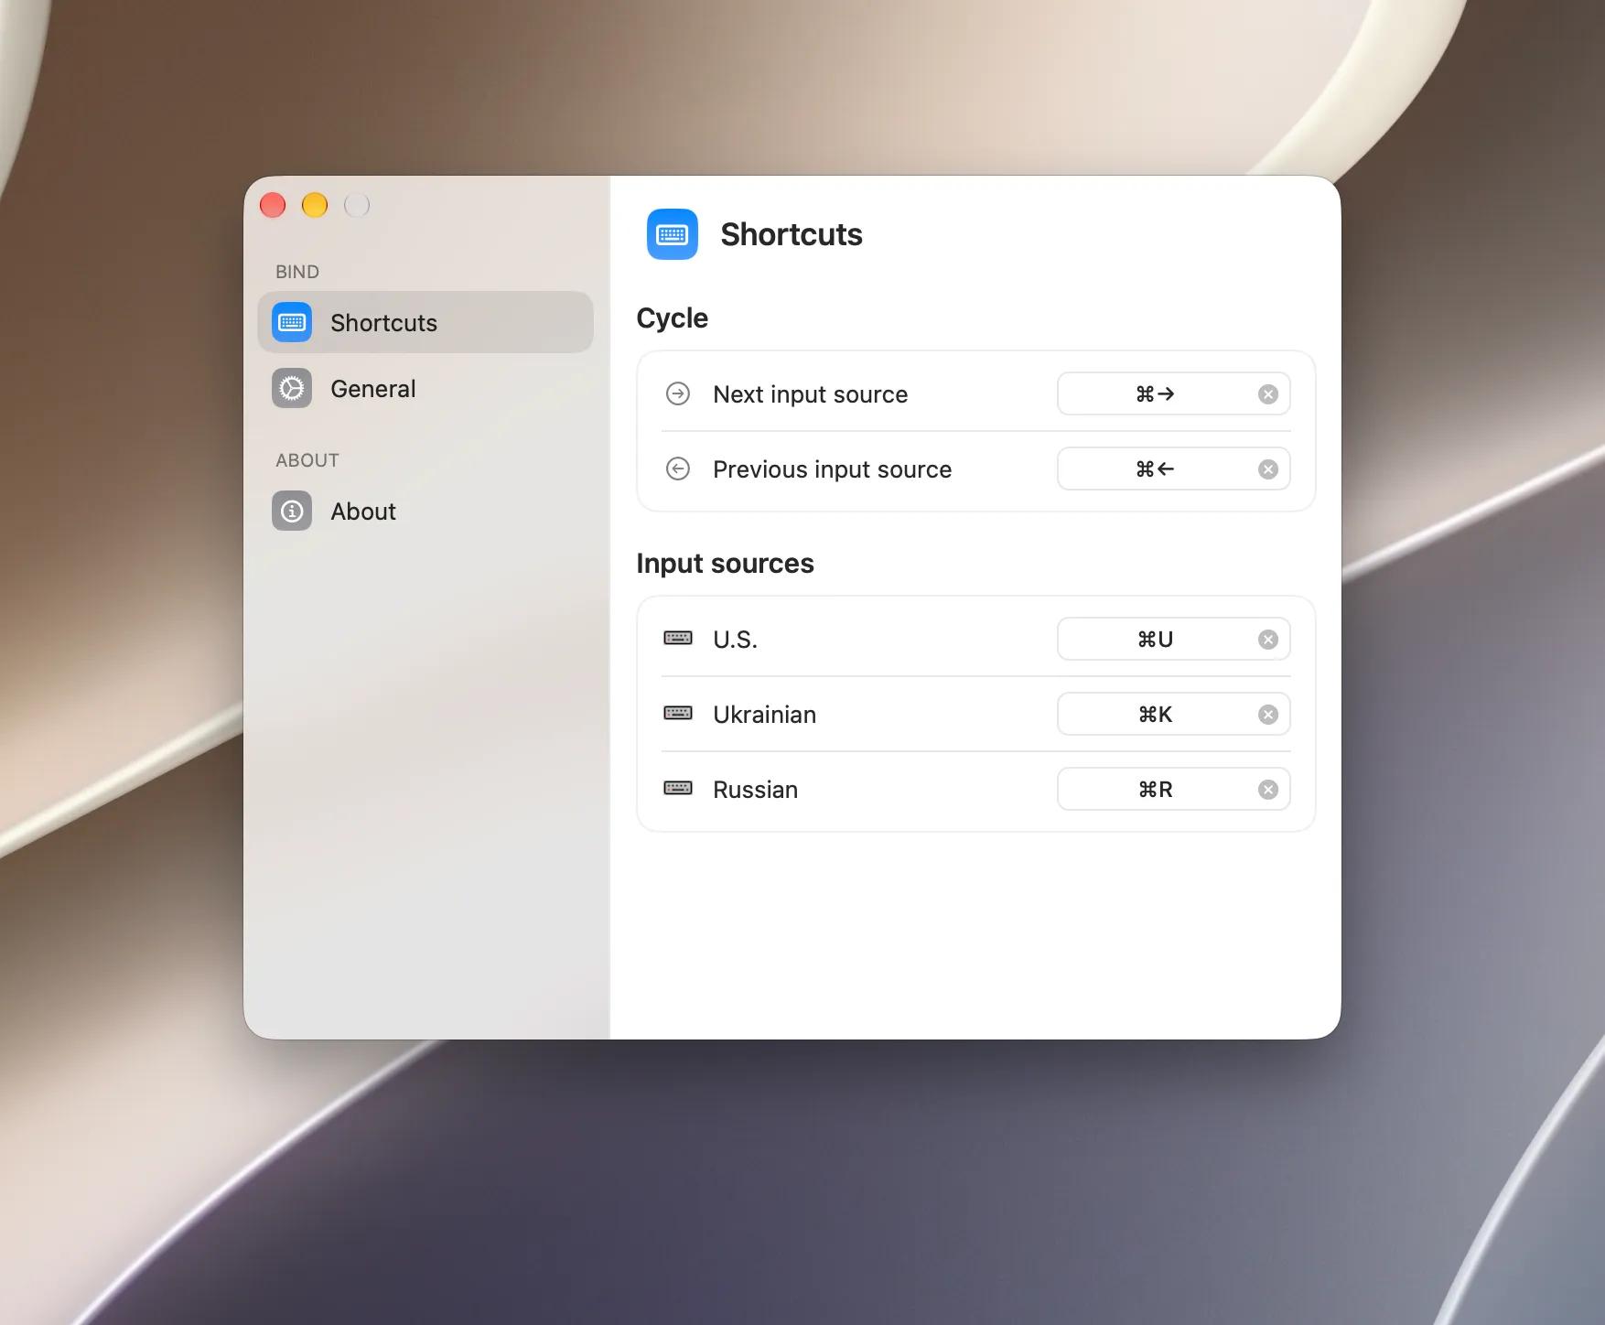Screen dimensions: 1605x1325
Task: Clear the Russian shortcut ⌘R
Action: [1268, 790]
